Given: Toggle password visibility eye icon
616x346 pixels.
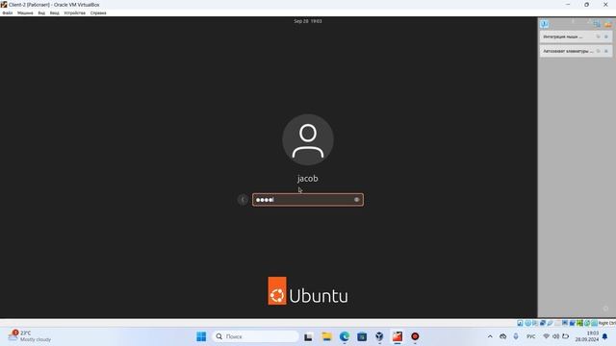Looking at the screenshot, I should (357, 200).
